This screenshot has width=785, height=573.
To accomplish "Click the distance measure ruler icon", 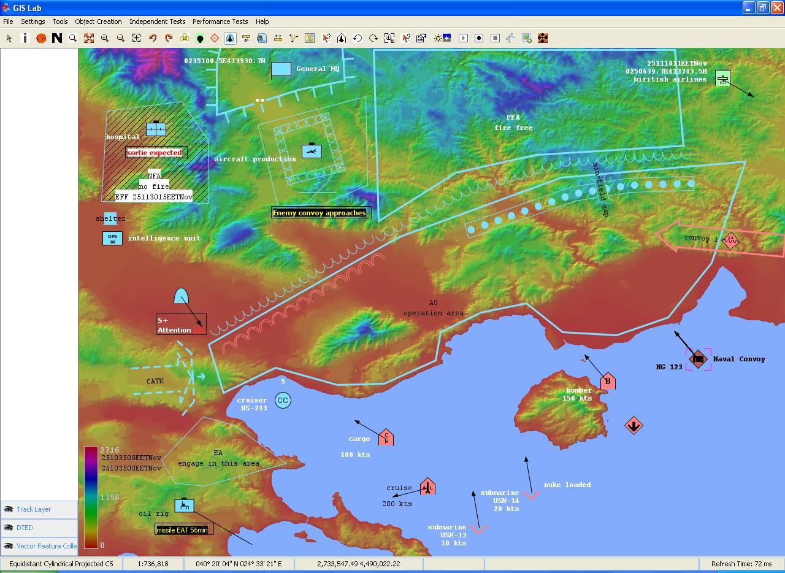I will pyautogui.click(x=278, y=38).
